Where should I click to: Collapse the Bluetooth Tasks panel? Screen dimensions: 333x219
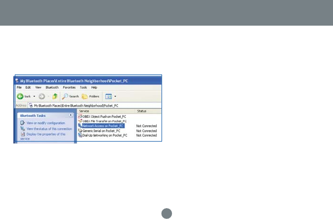71,115
